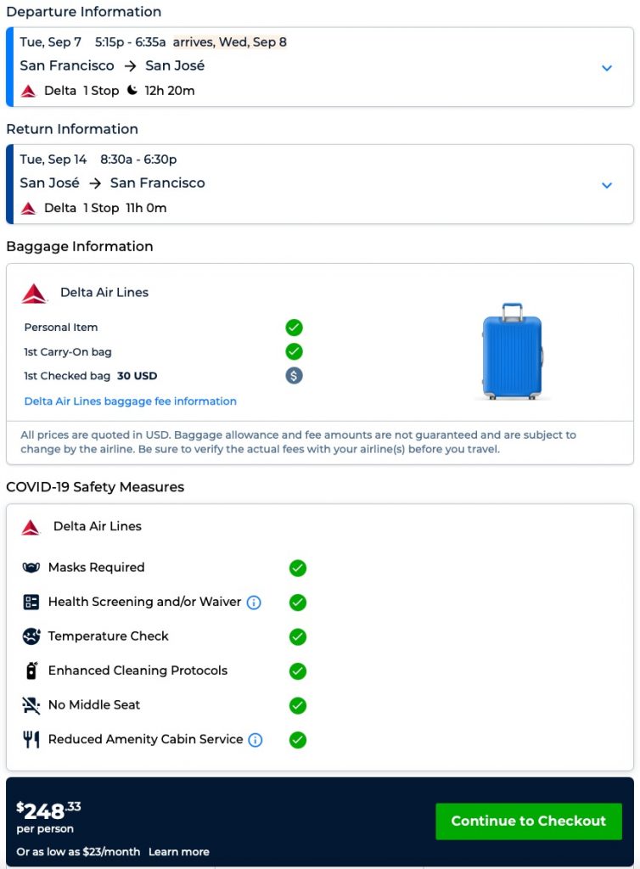
Task: Click the Learn more monthly payment link
Action: tap(178, 851)
